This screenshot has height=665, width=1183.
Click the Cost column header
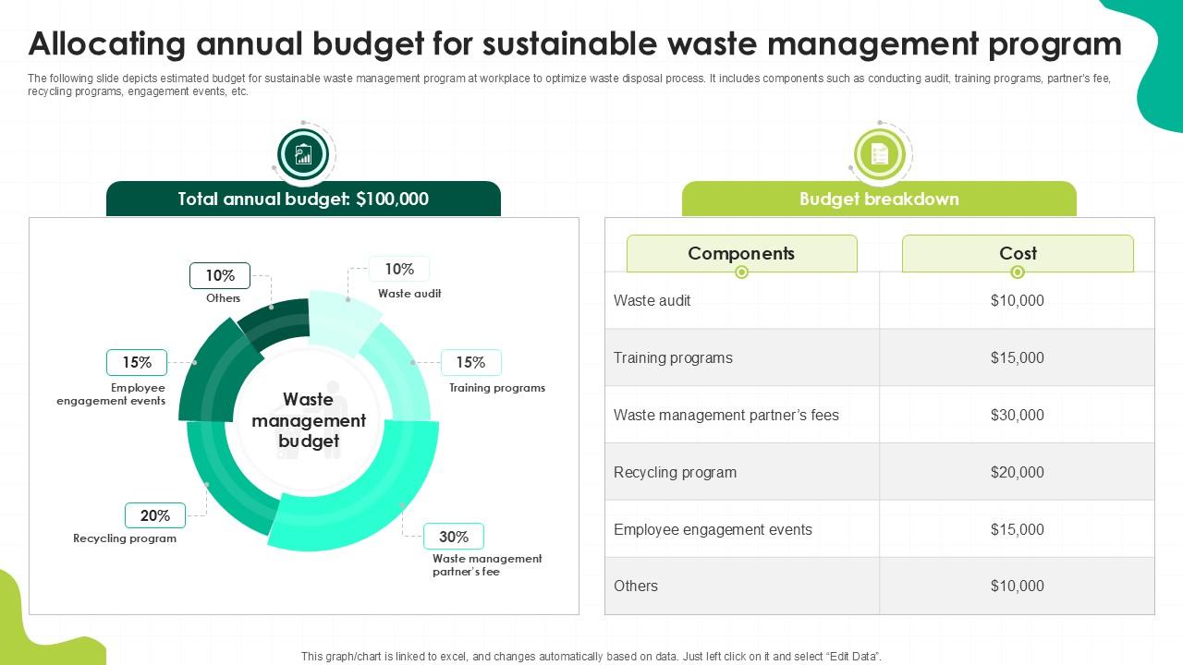1018,253
